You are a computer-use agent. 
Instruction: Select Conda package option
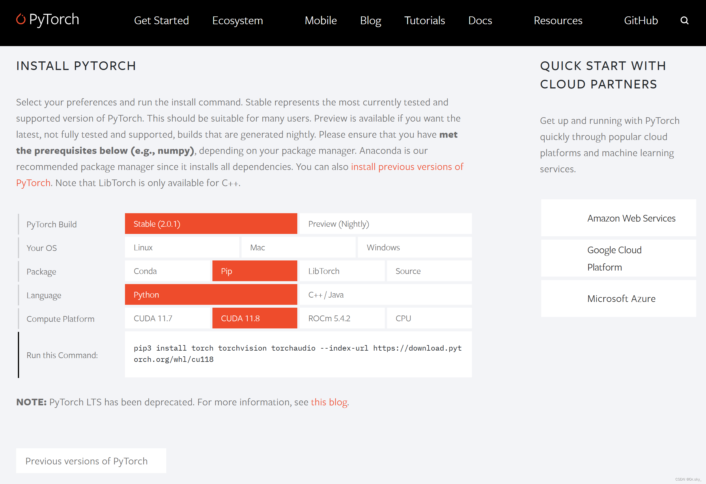point(167,271)
